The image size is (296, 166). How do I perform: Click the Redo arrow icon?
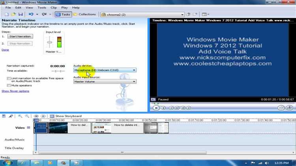[44, 14]
